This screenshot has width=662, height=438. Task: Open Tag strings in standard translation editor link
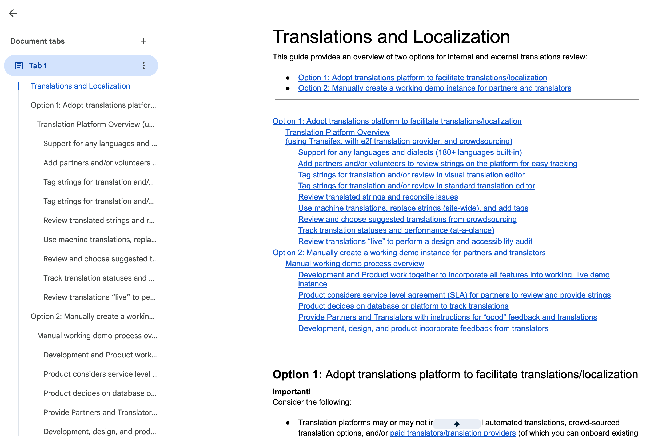click(x=416, y=186)
